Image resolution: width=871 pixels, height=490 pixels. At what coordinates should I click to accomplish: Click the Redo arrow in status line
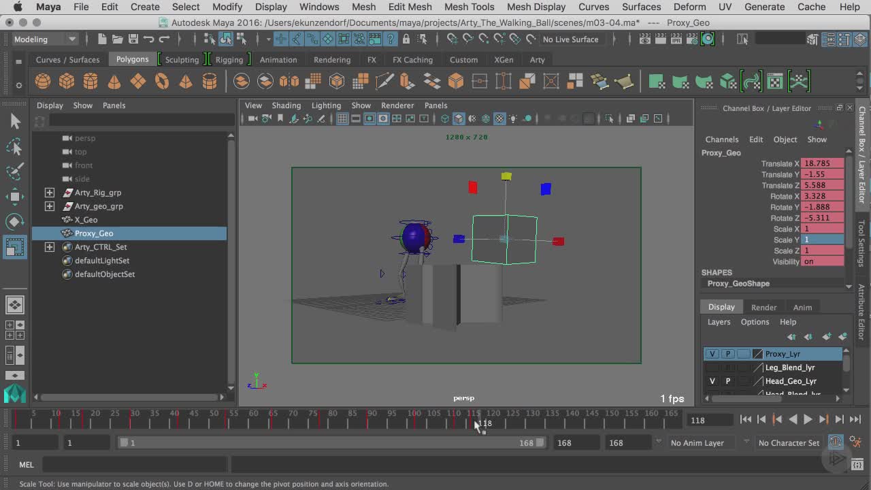click(x=164, y=39)
